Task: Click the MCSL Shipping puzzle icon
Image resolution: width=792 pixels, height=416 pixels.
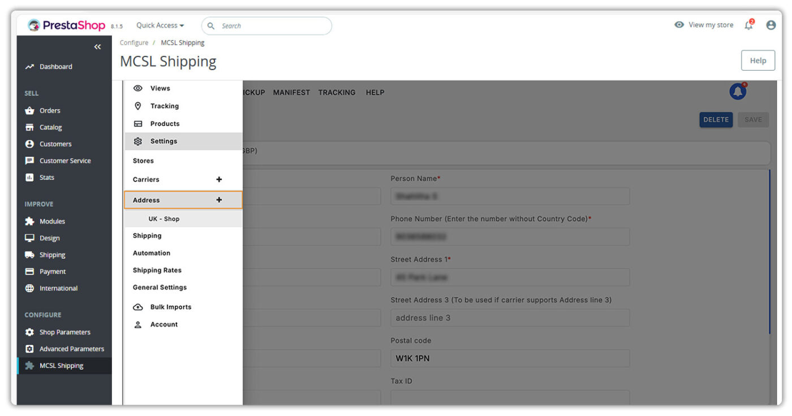Action: tap(29, 366)
